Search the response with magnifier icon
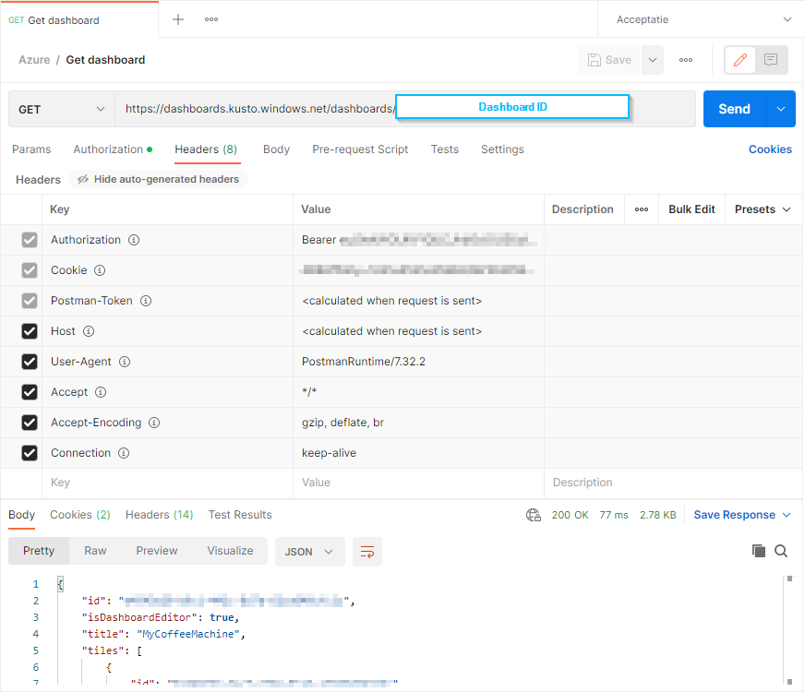 (x=781, y=551)
